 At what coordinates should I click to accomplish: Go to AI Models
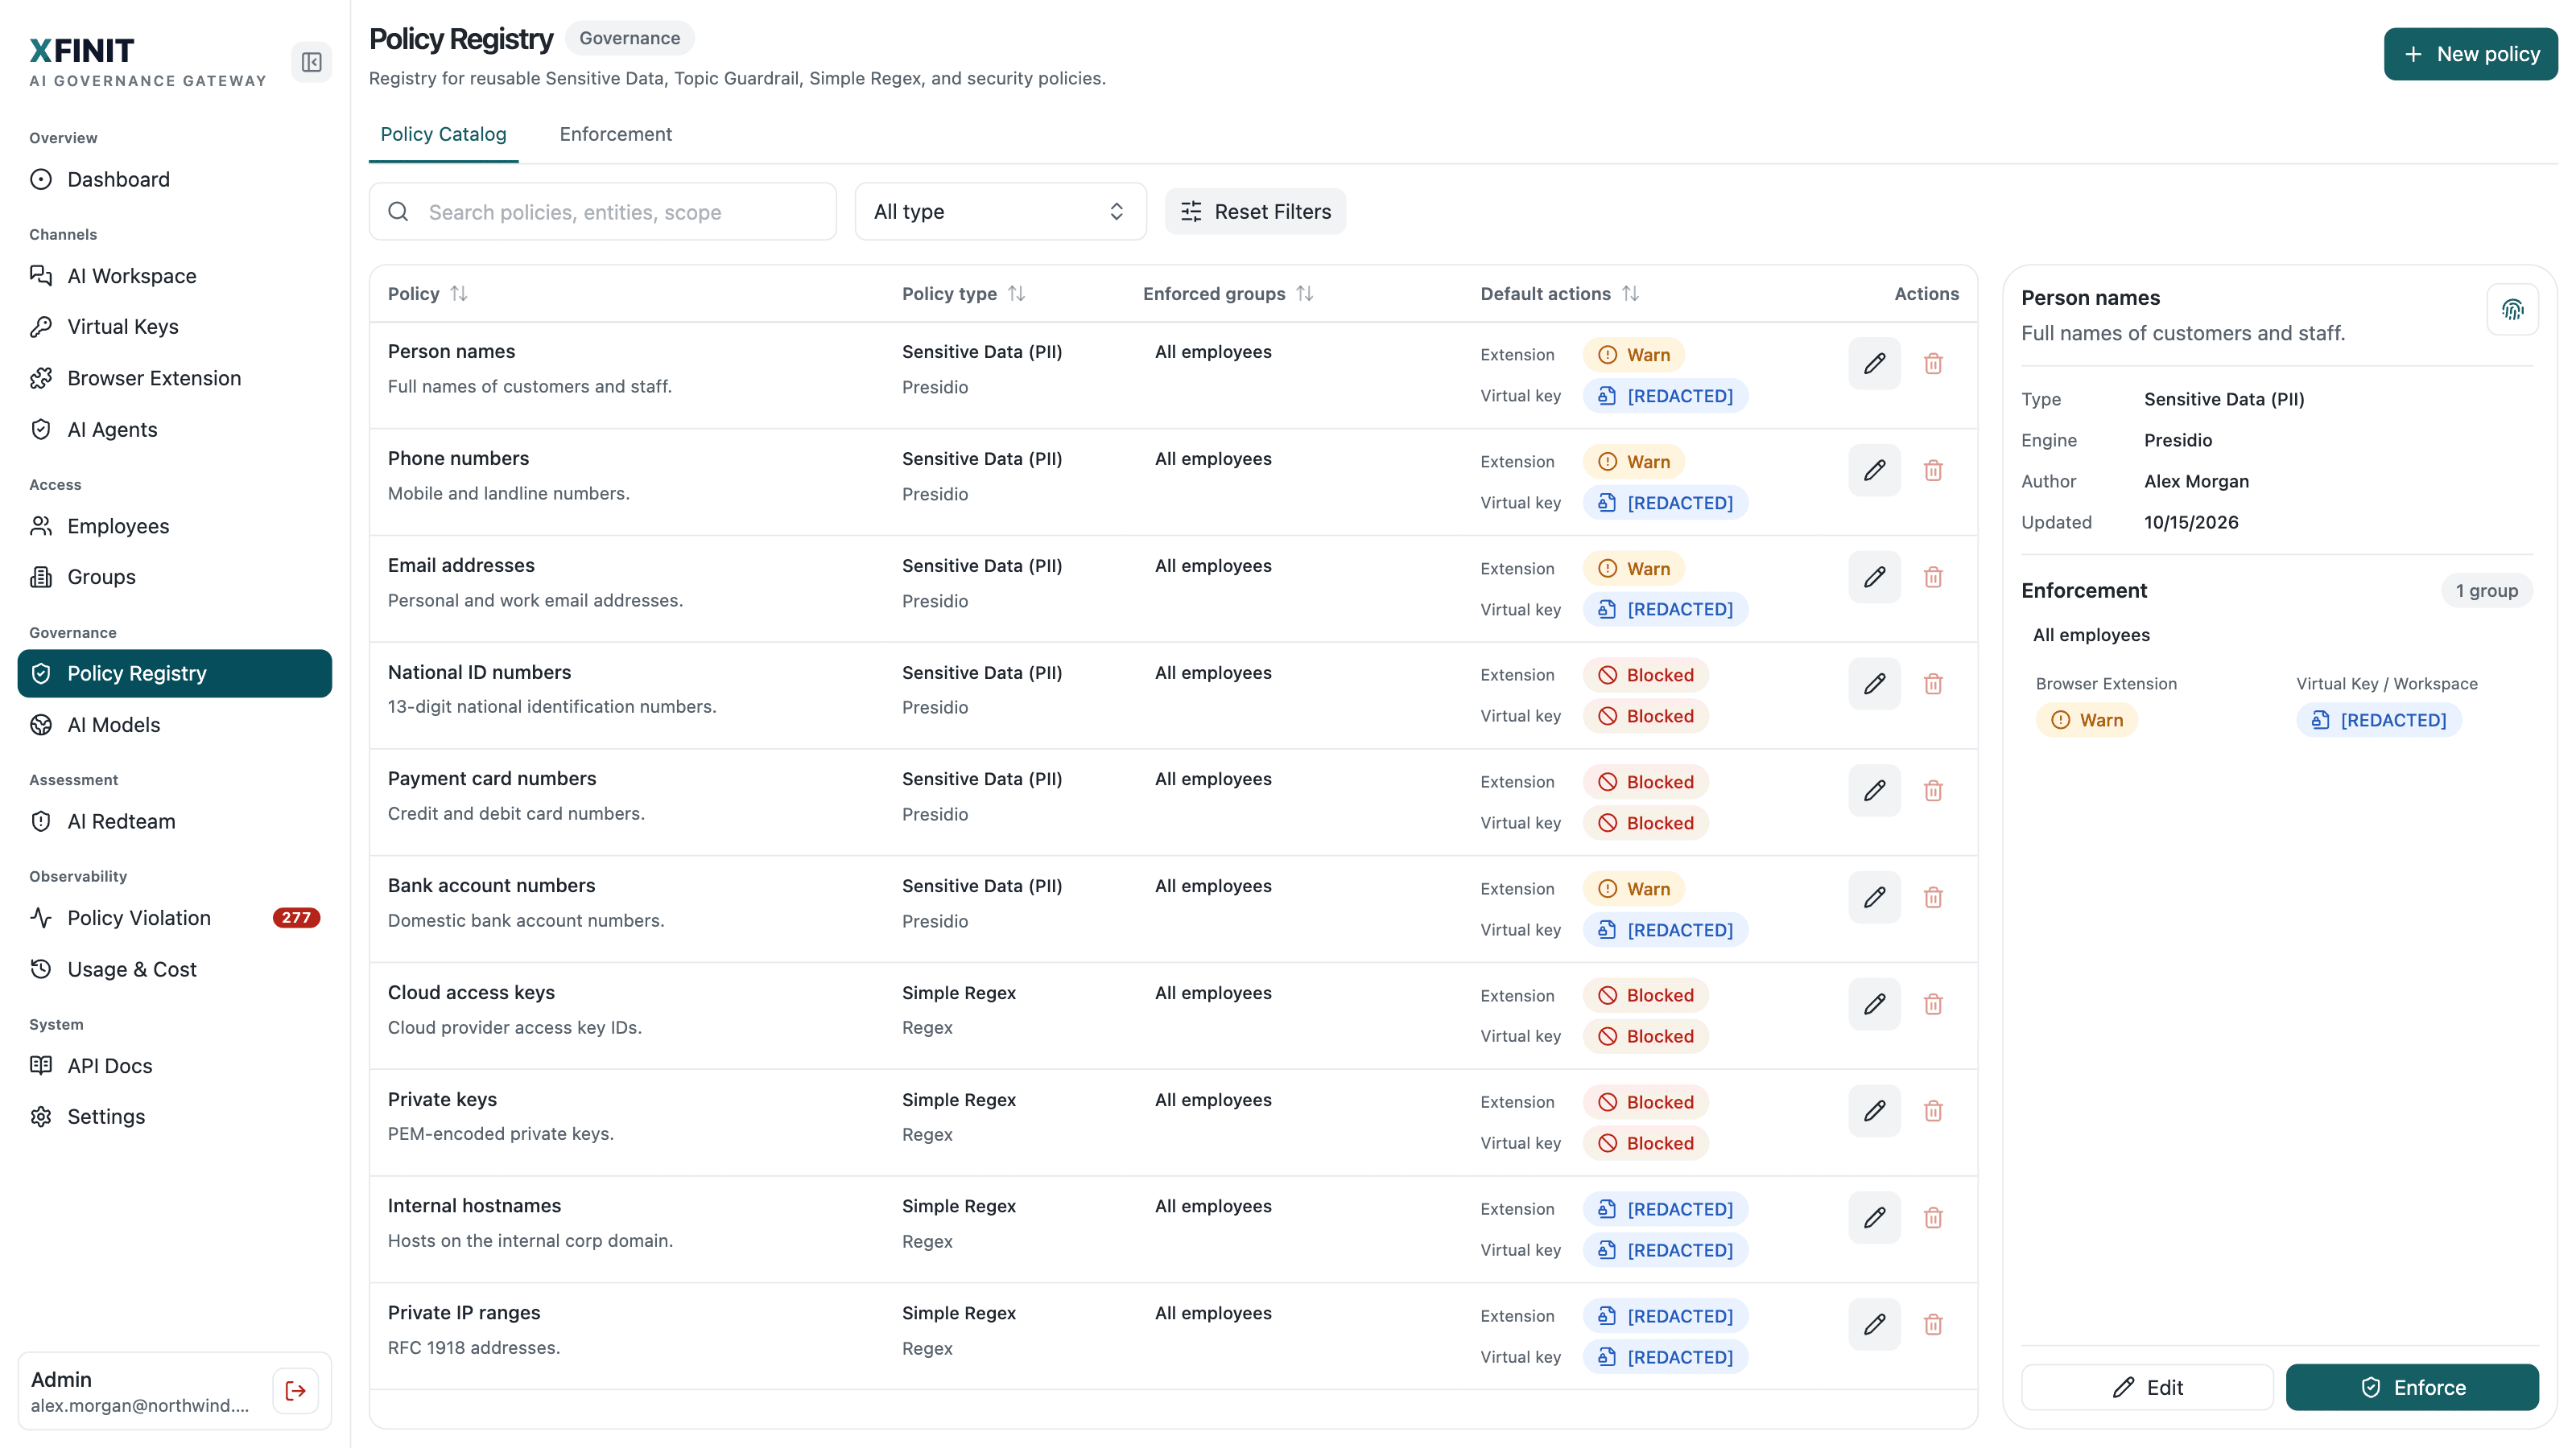175,726
